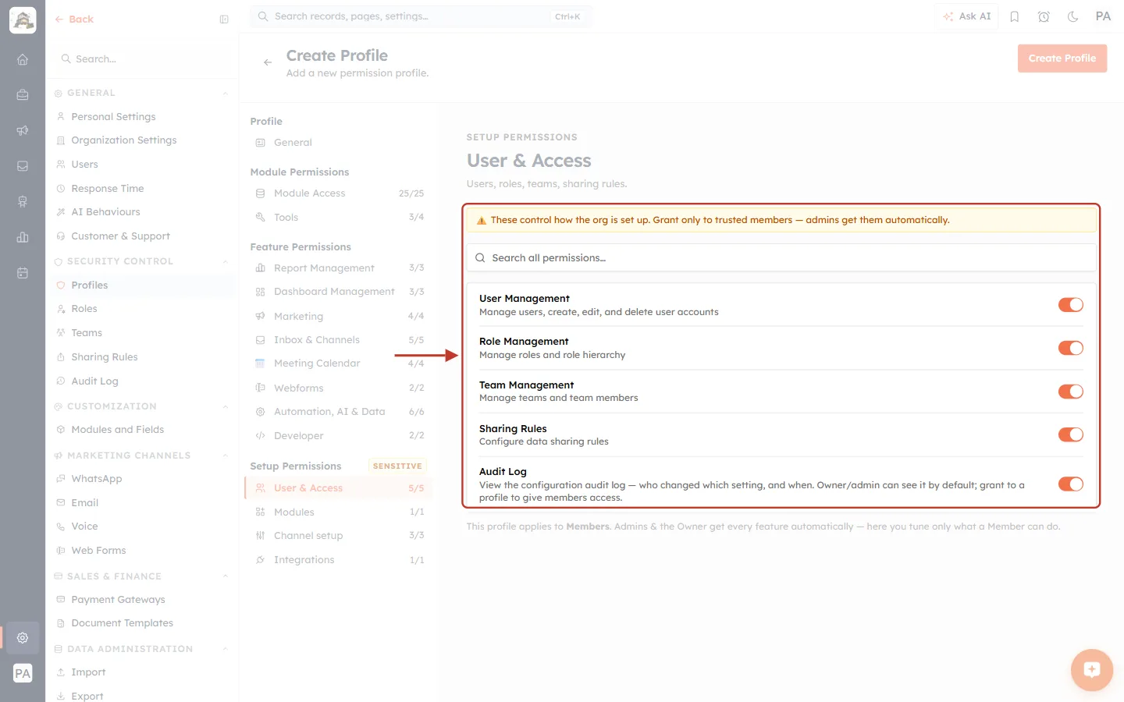Open the bar chart icon in left rail
This screenshot has height=702, width=1124.
pyautogui.click(x=23, y=237)
